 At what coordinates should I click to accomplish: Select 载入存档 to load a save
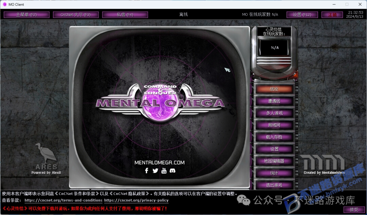click(x=274, y=137)
